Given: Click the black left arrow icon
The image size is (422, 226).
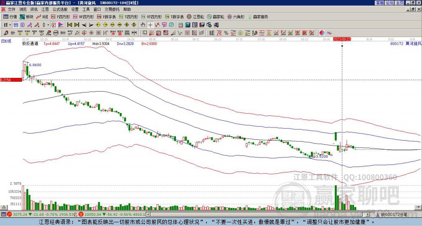Looking at the screenshot, I should (84, 25).
